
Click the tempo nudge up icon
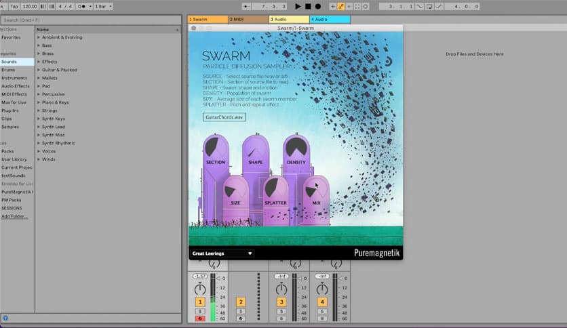click(x=52, y=7)
